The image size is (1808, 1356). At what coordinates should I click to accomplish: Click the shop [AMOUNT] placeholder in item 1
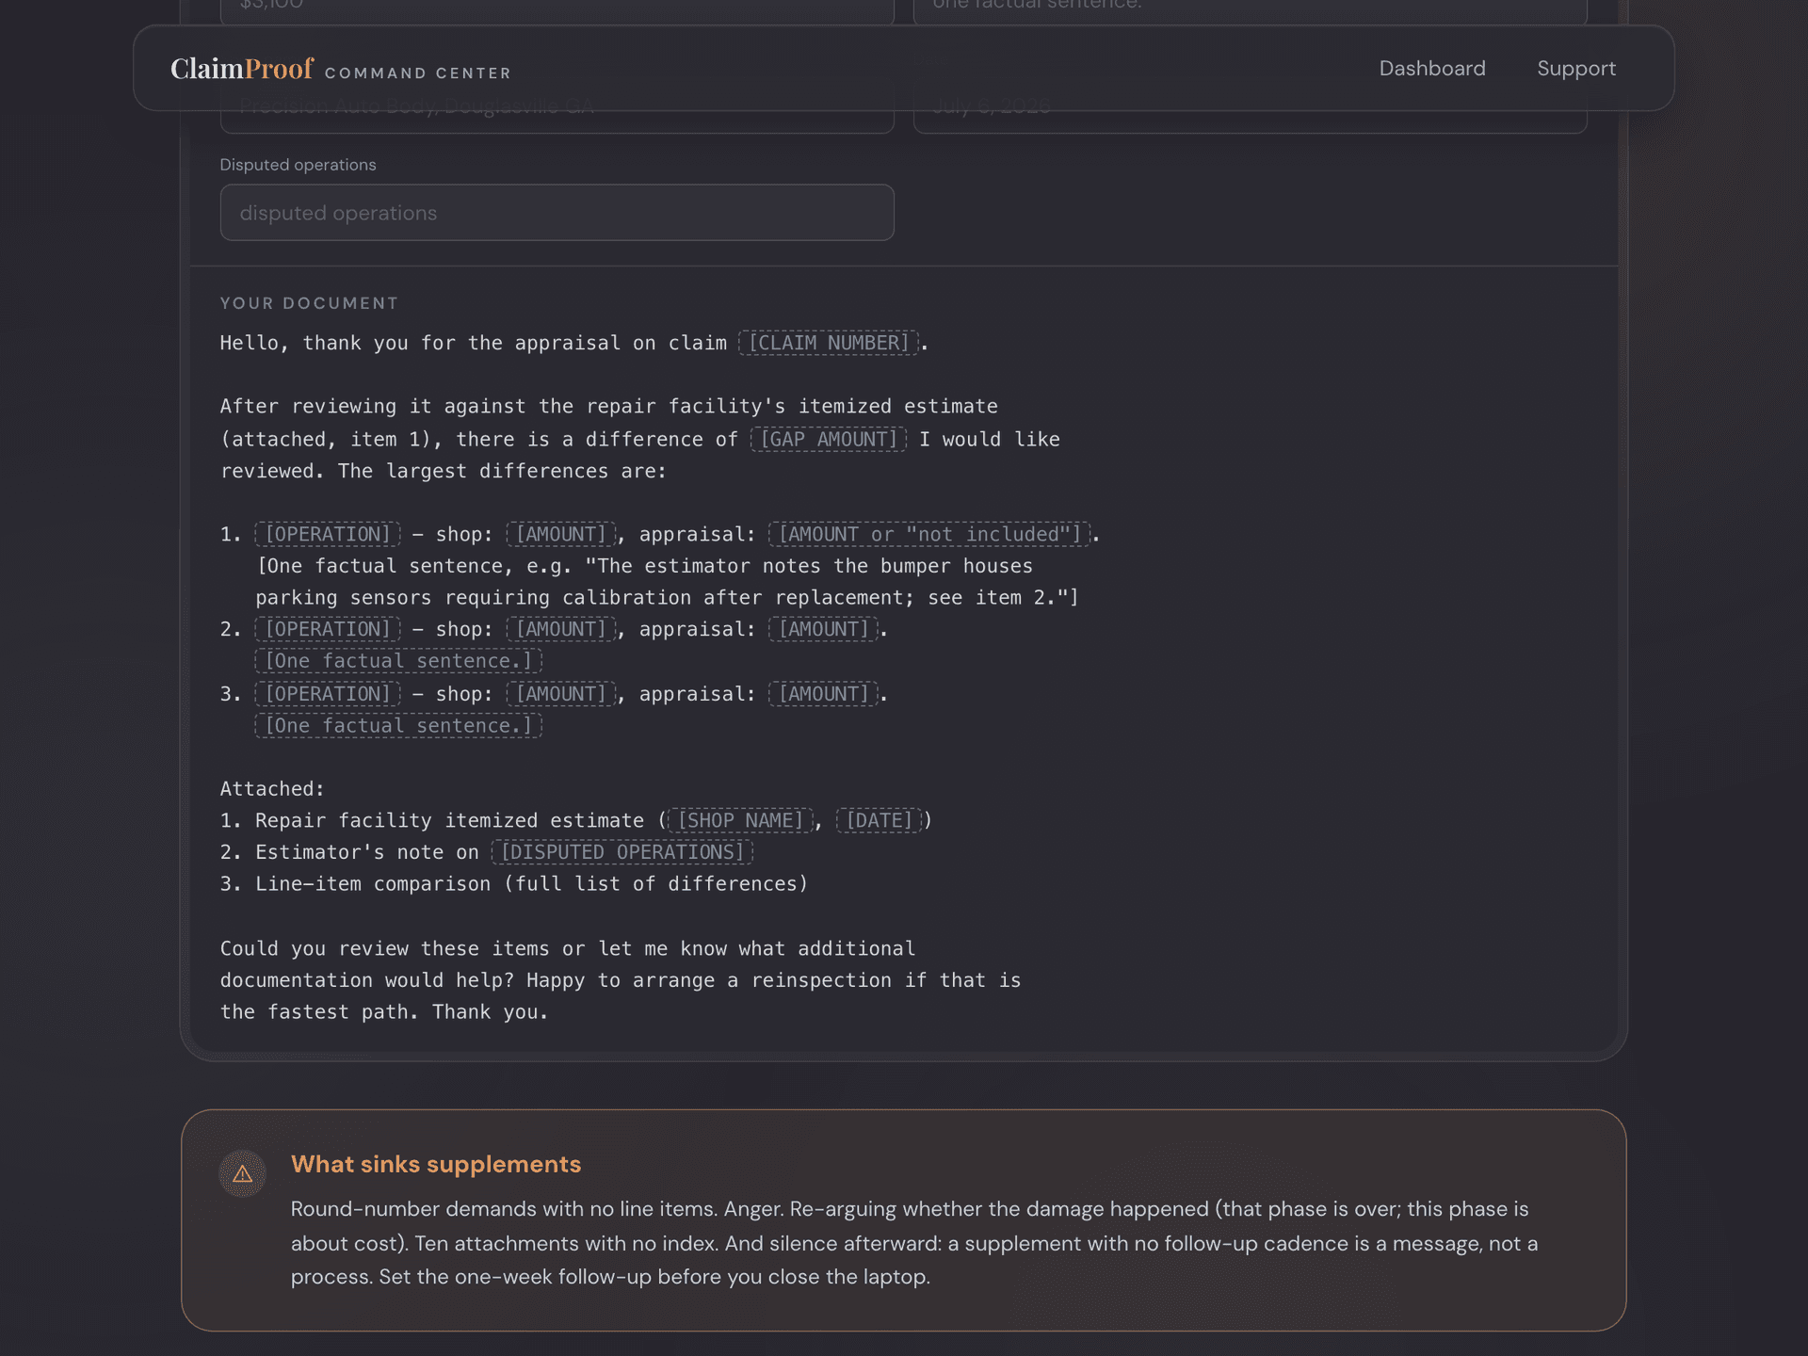[561, 535]
